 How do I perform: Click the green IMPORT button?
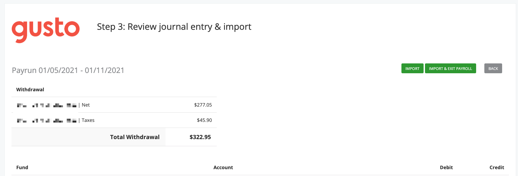(x=412, y=68)
